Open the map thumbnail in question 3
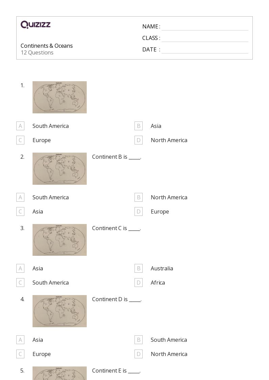269x380 pixels. [x=60, y=240]
